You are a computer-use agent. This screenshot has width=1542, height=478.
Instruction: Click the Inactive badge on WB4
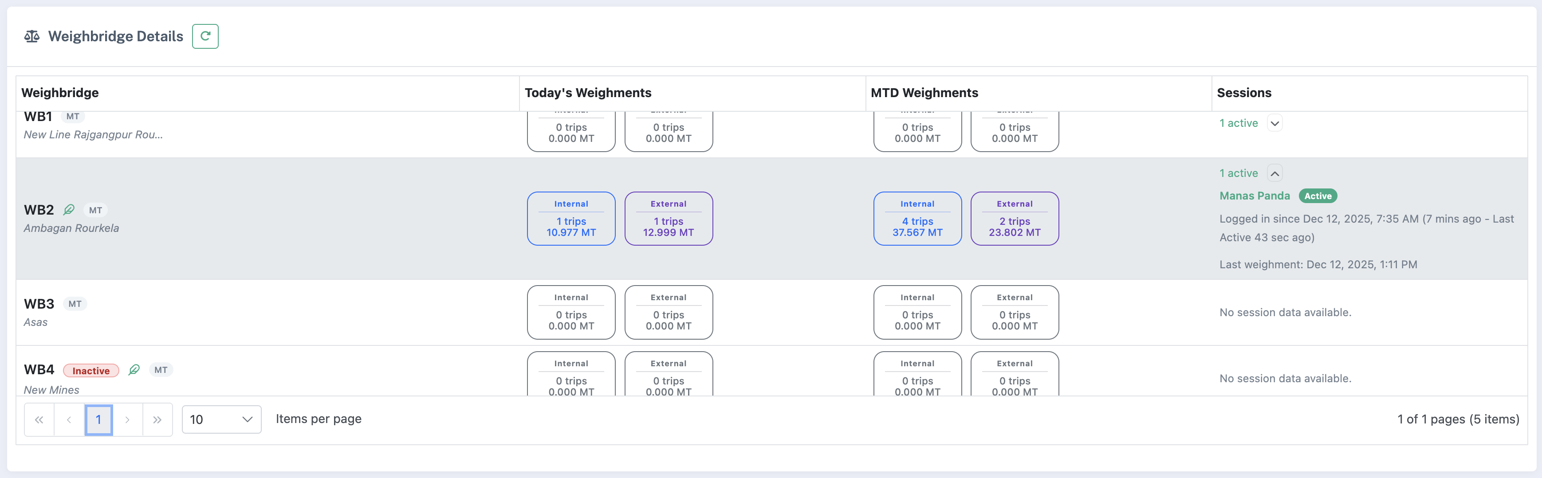pyautogui.click(x=91, y=370)
